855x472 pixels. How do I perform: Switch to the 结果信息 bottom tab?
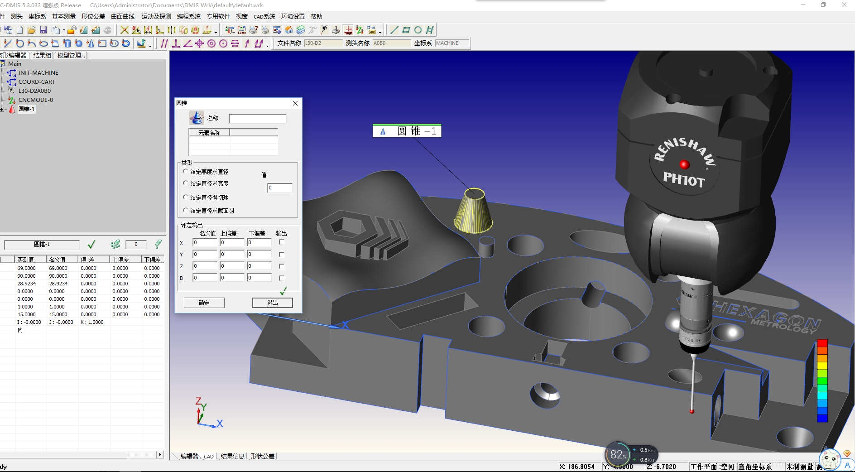(232, 456)
